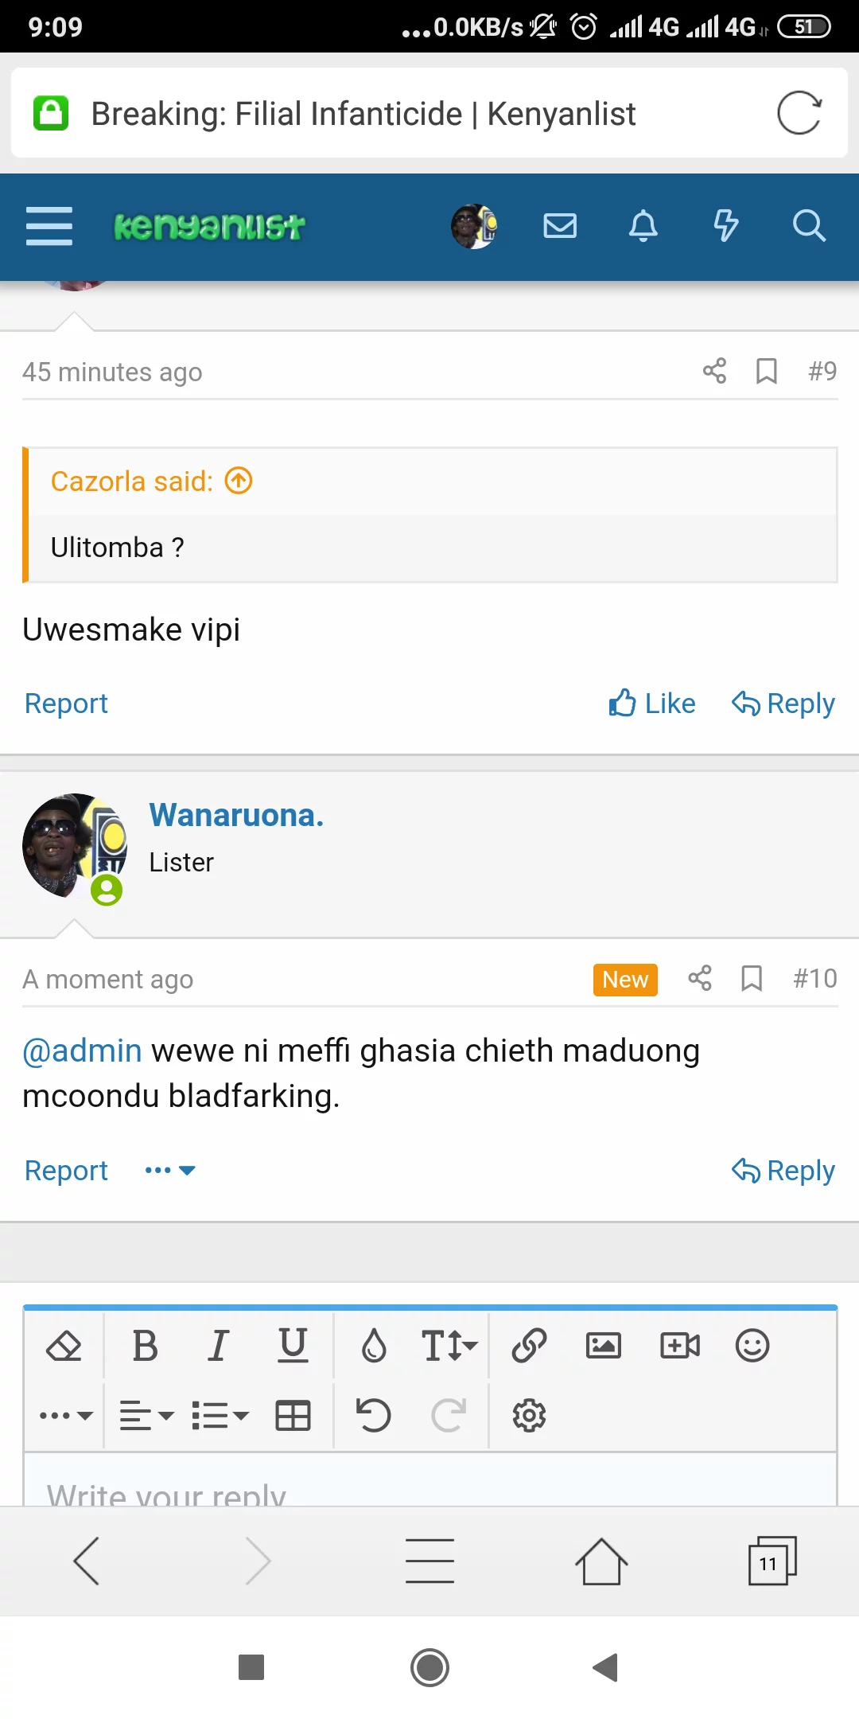Check the alerts bell icon
Image resolution: width=859 pixels, height=1719 pixels.
[643, 226]
